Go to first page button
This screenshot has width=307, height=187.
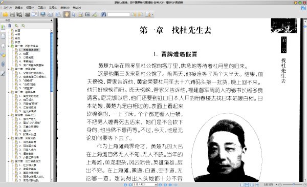pos(125,184)
